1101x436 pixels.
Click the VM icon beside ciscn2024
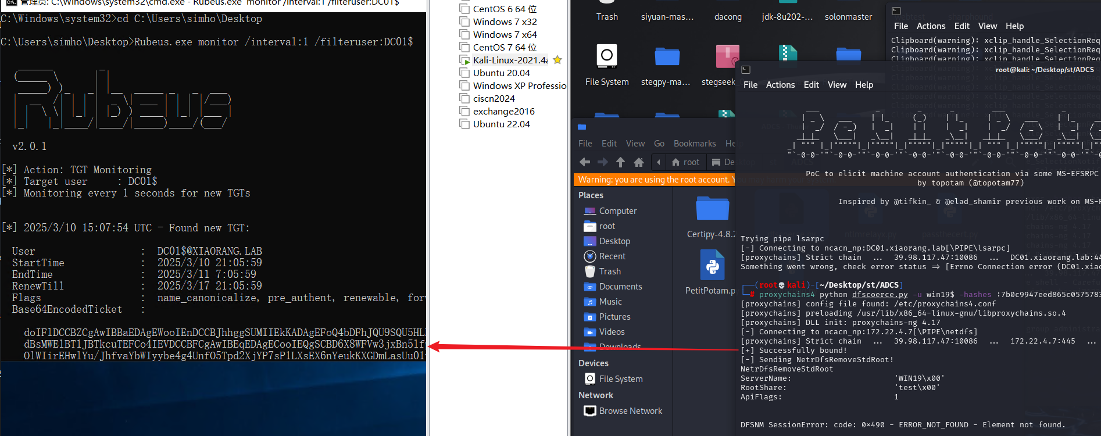464,98
